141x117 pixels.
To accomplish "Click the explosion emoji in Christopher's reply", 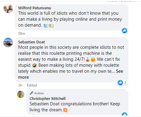I will tap(65, 110).
